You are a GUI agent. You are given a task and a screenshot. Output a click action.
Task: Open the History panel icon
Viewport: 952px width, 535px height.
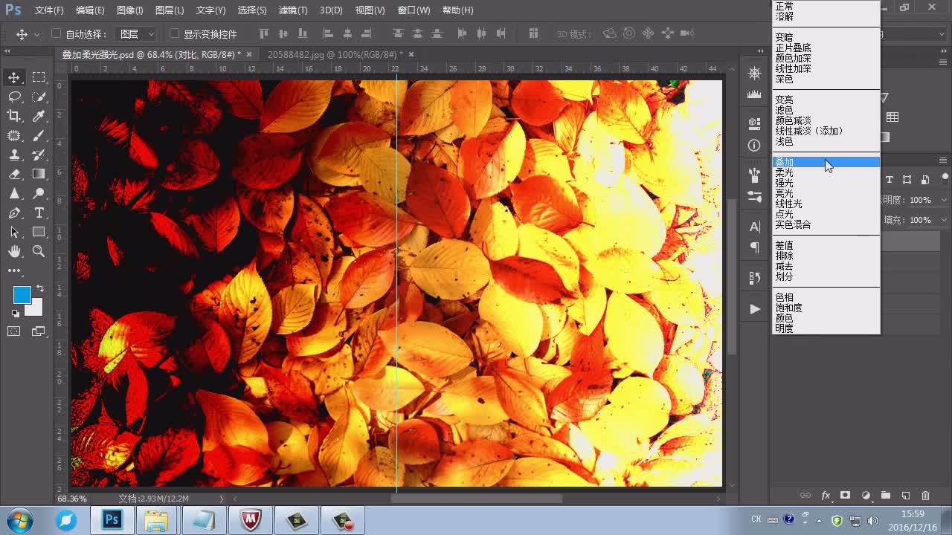[x=754, y=278]
